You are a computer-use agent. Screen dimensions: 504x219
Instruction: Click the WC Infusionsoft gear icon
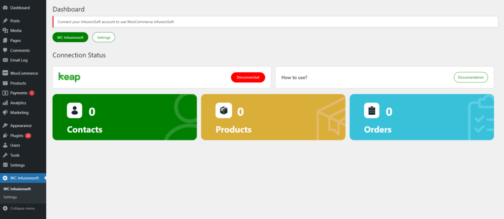point(5,178)
